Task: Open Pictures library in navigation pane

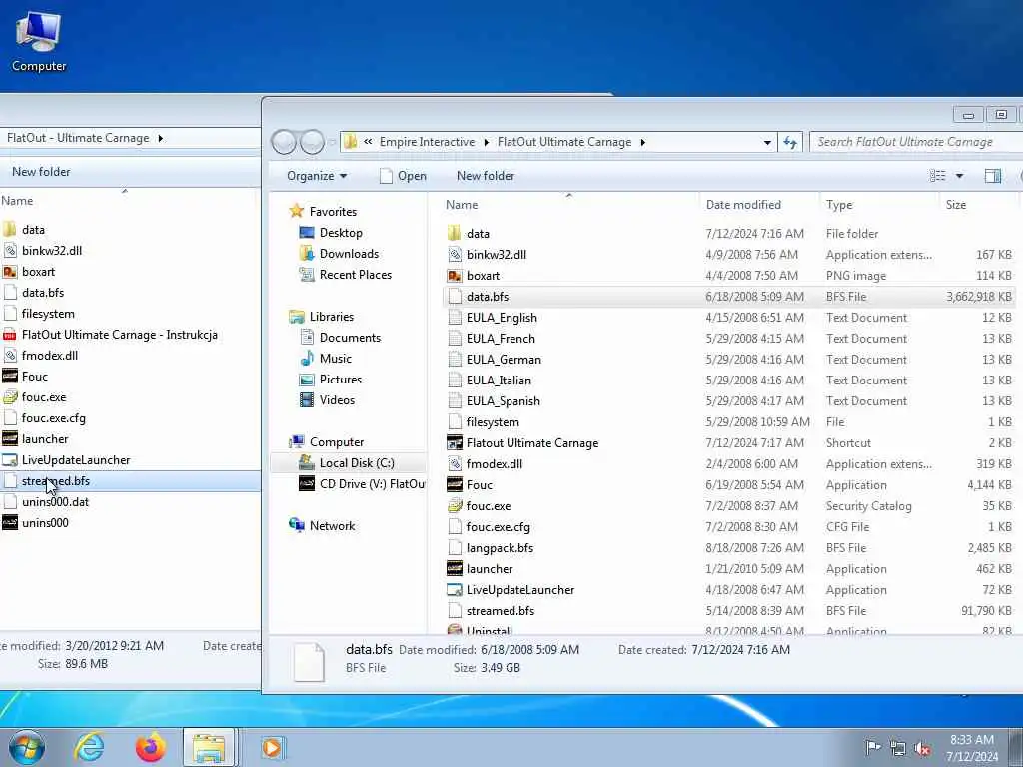Action: coord(341,379)
